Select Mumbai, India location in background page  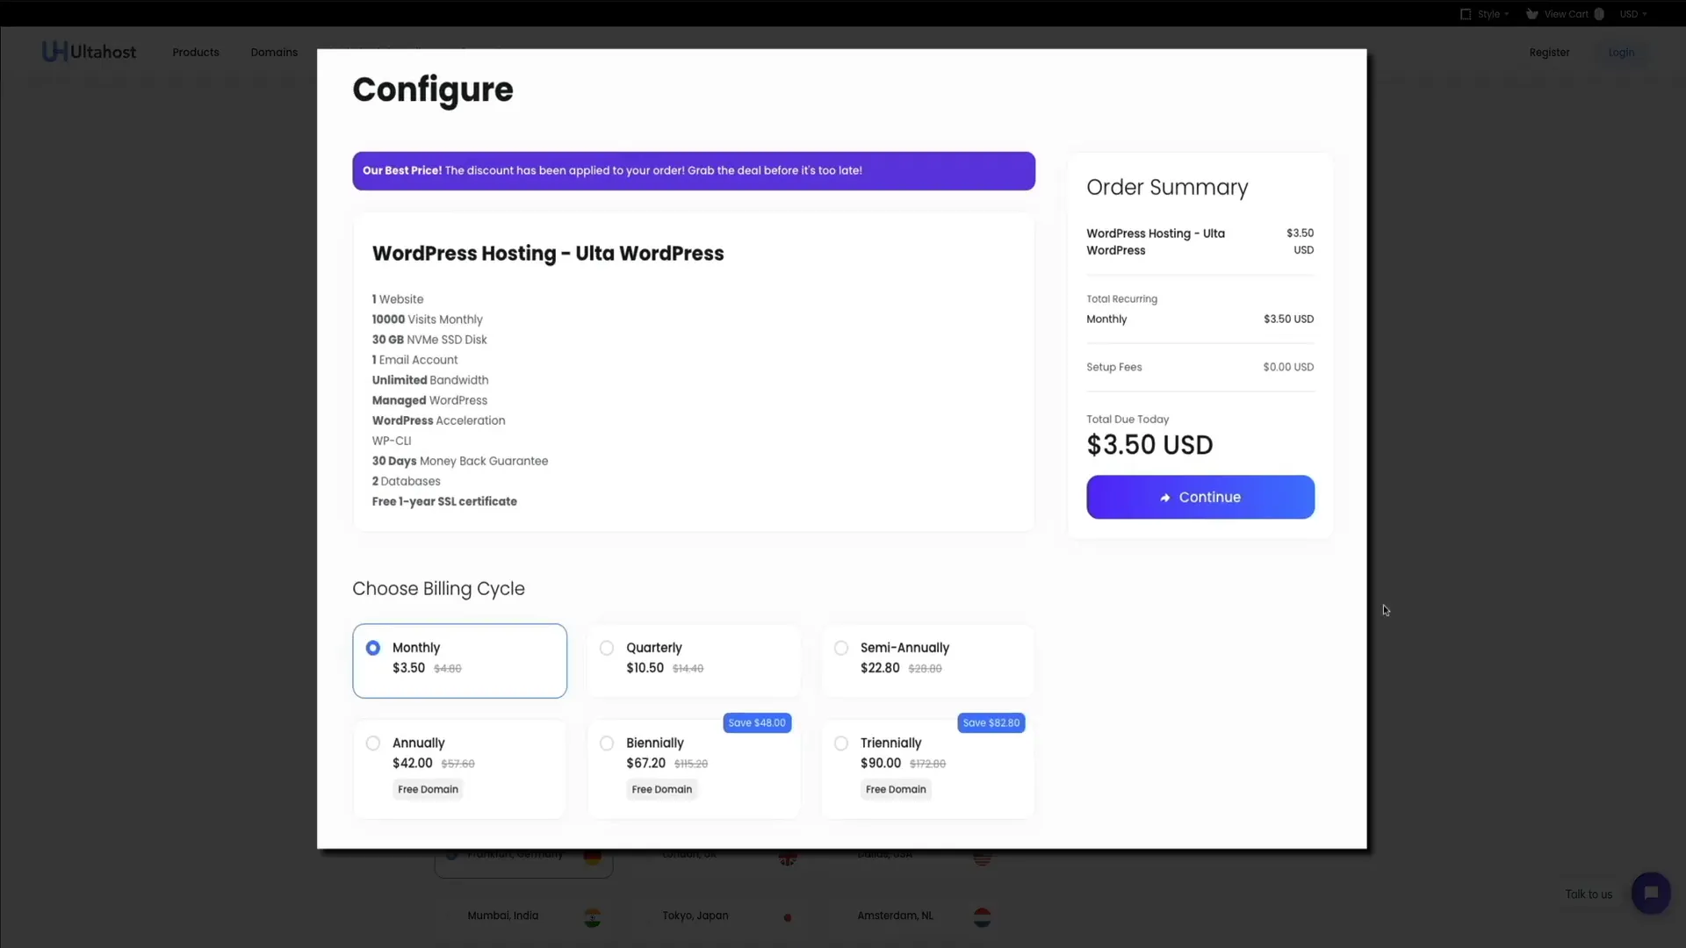pos(503,916)
